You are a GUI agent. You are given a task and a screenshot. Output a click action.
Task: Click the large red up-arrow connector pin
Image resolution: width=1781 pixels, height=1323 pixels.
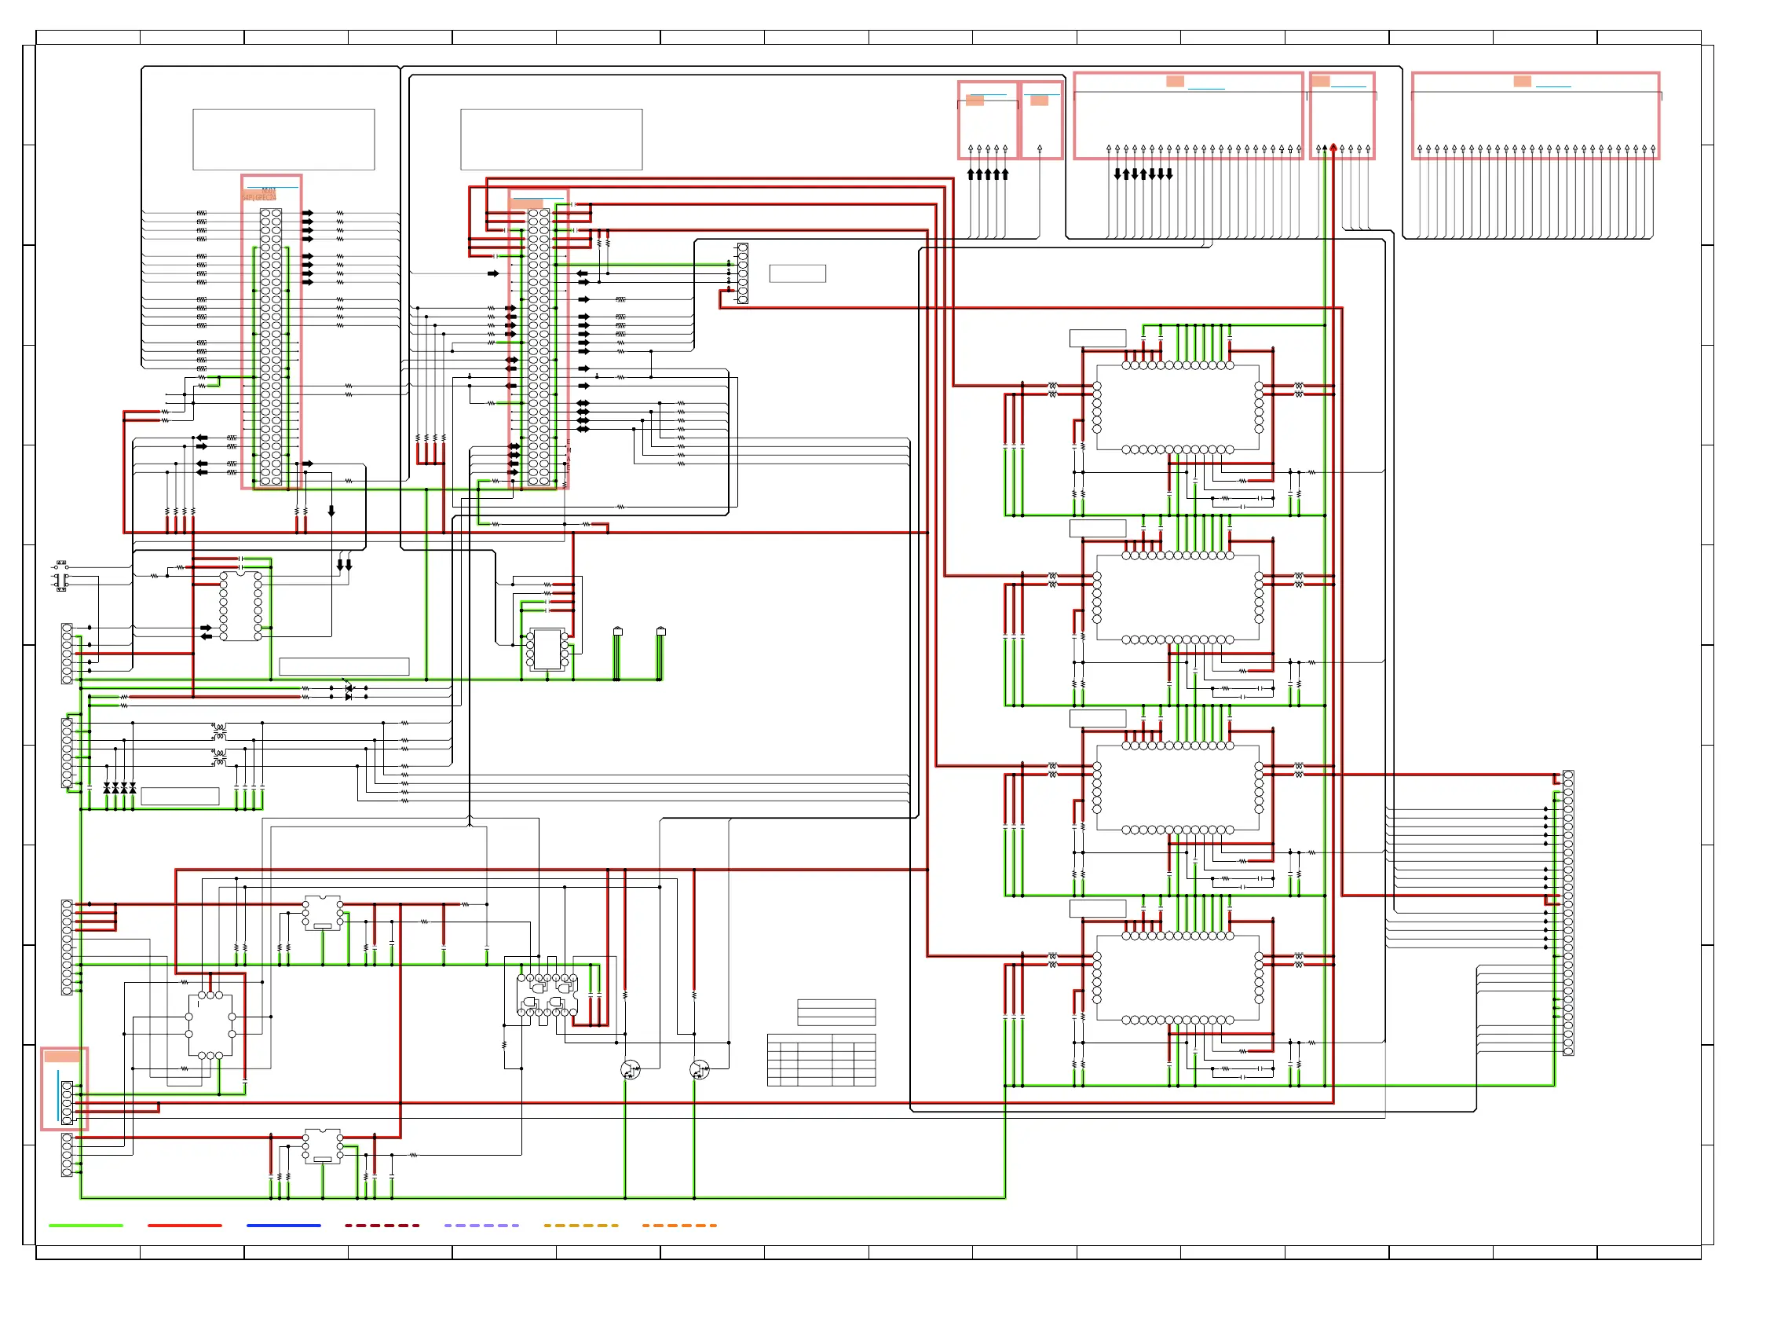coord(1333,148)
